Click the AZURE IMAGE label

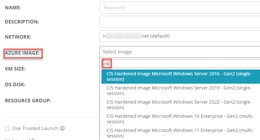coord(22,53)
